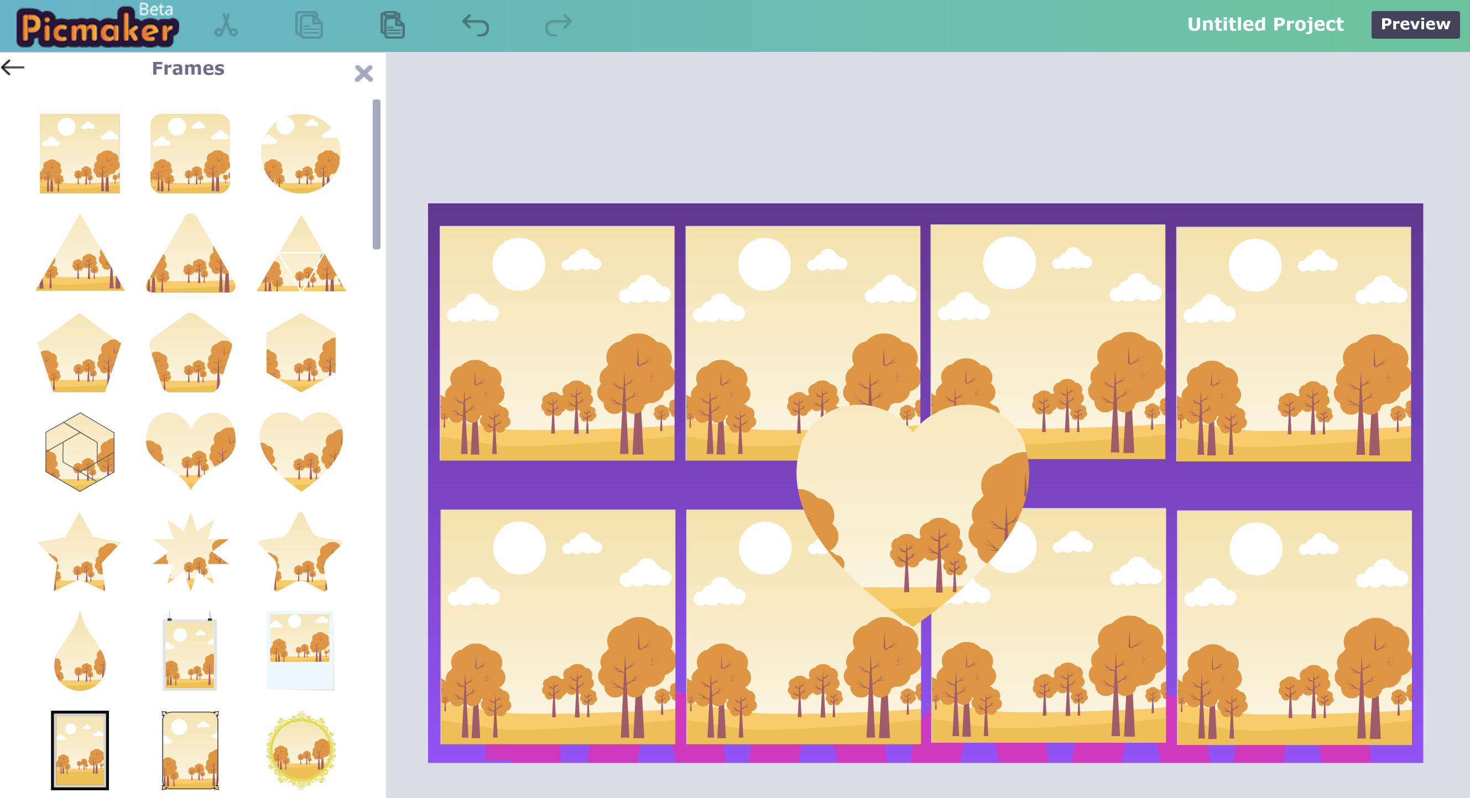1470x798 pixels.
Task: Click the copy icon in toolbar
Action: click(x=309, y=25)
